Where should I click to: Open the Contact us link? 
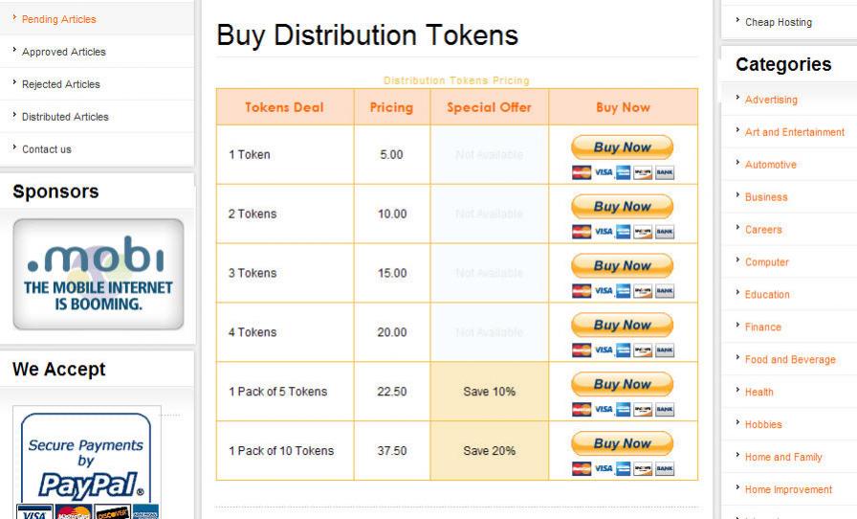(46, 149)
